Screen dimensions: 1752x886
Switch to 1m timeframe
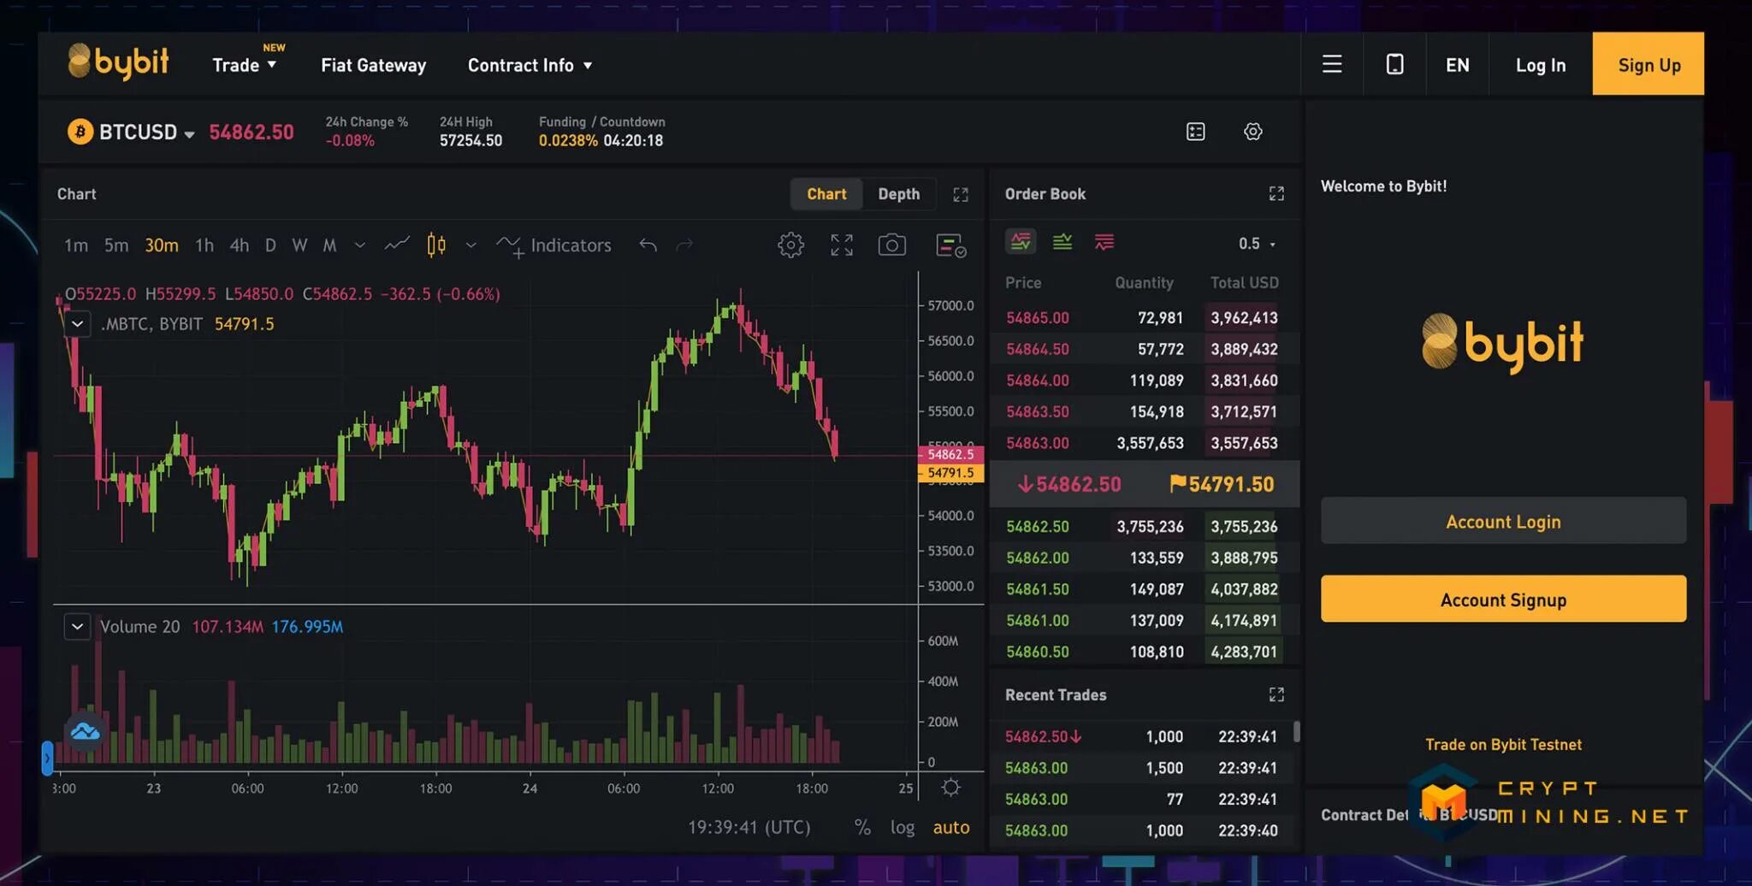point(76,245)
